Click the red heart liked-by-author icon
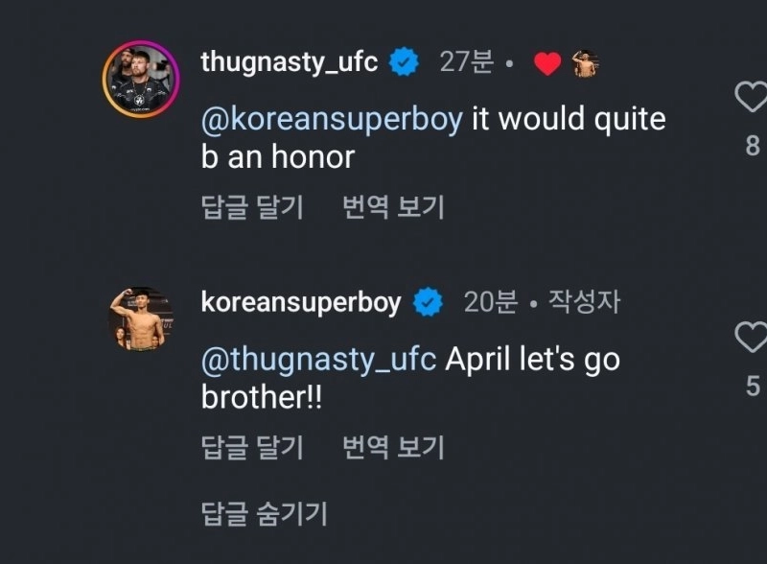767x564 pixels. 546,64
